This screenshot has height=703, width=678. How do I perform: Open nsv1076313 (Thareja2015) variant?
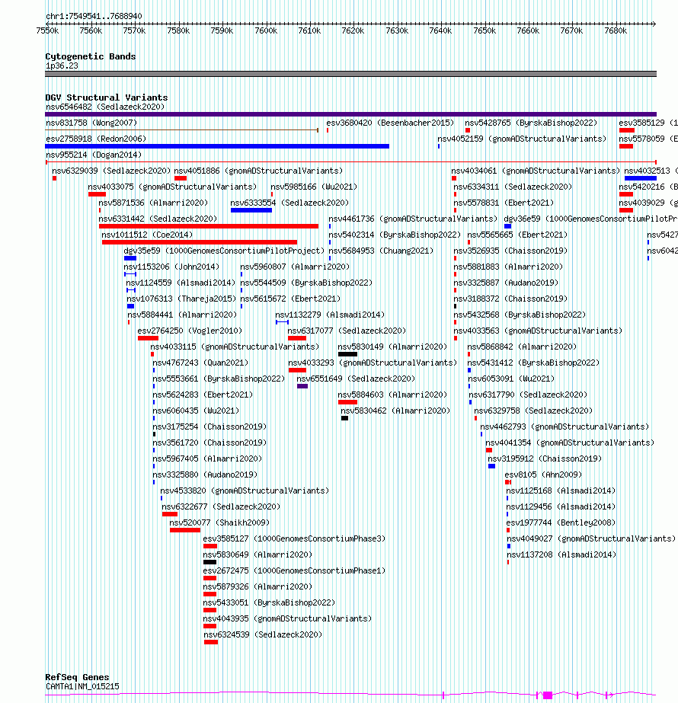coord(181,299)
